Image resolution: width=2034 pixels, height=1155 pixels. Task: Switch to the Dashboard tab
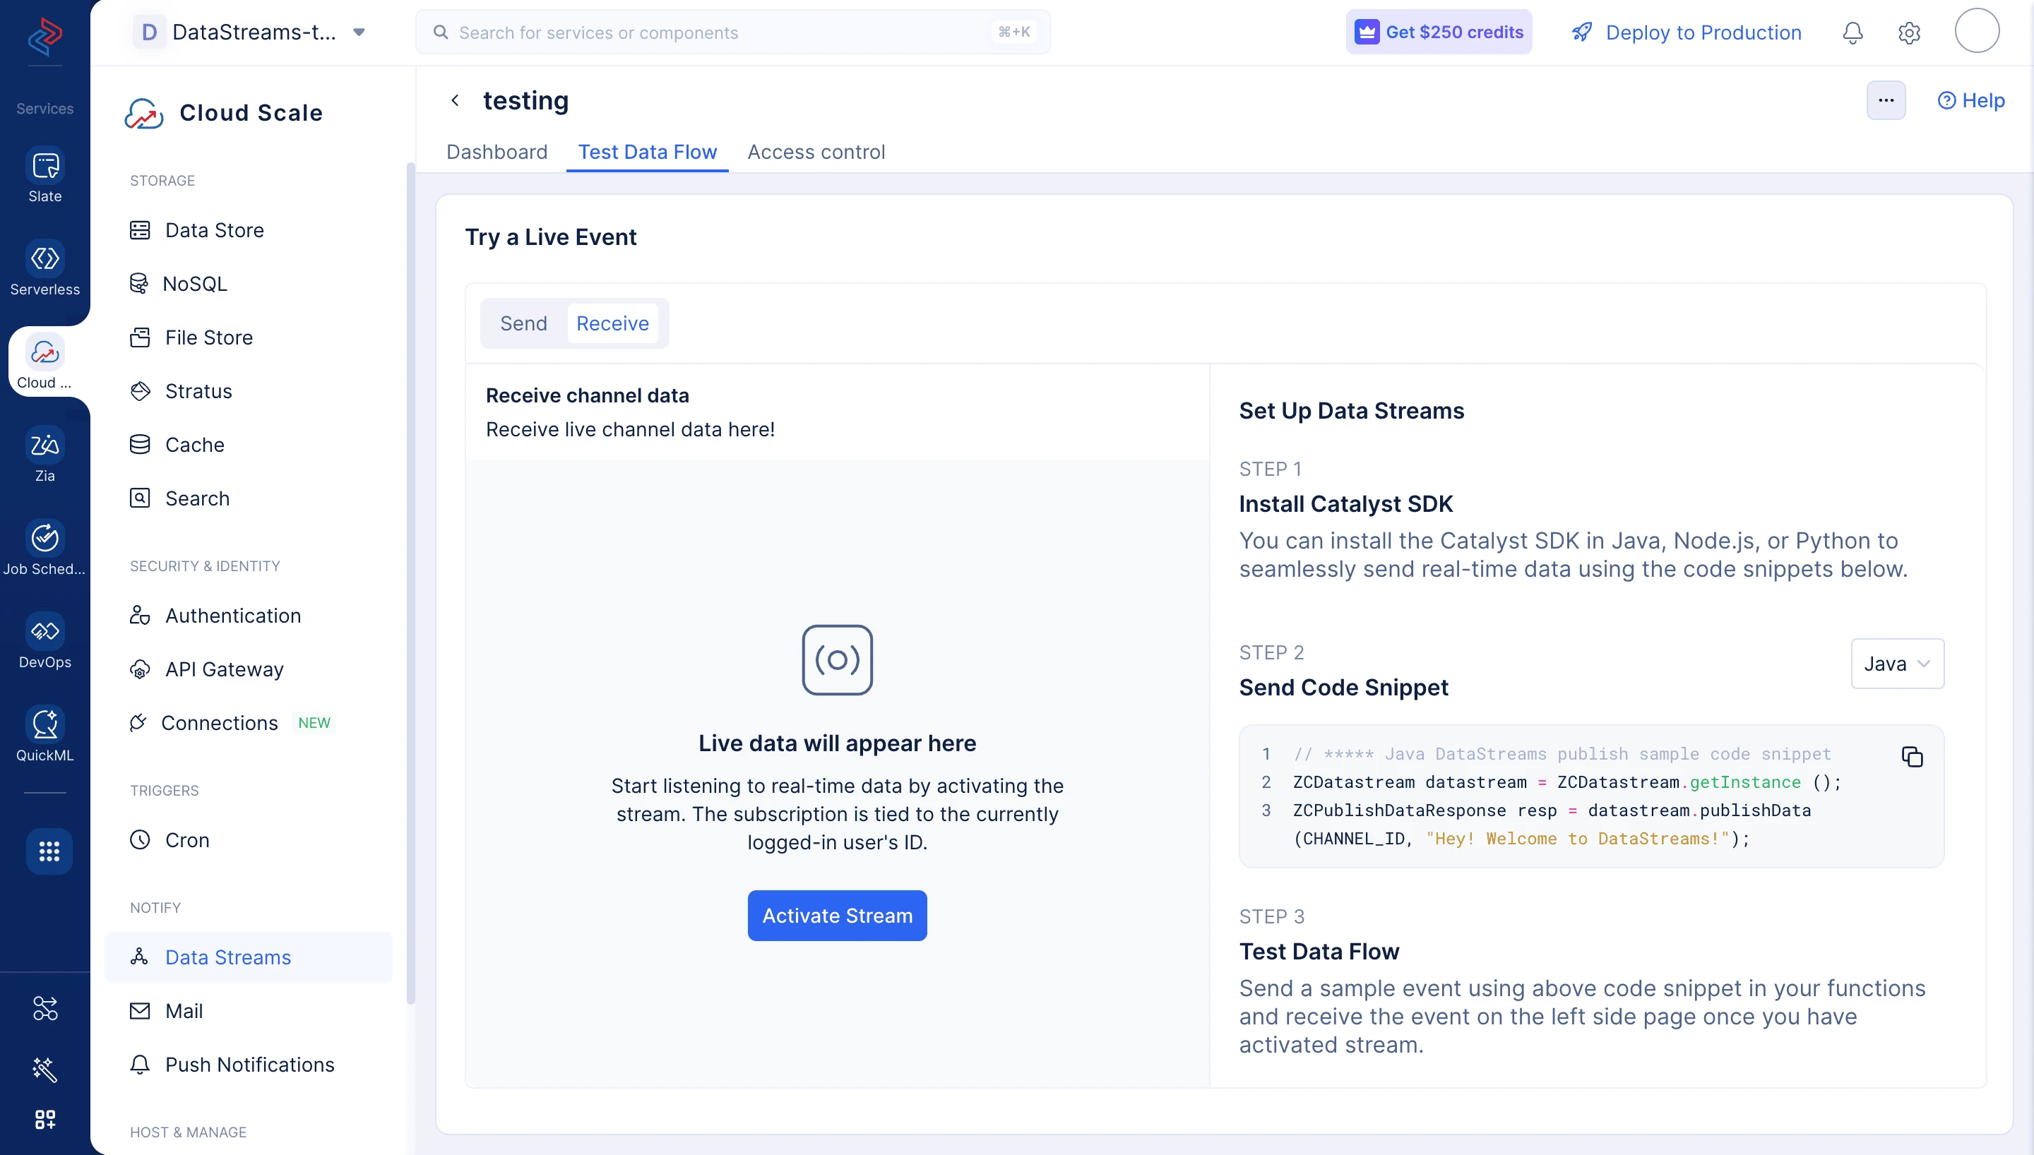tap(496, 152)
